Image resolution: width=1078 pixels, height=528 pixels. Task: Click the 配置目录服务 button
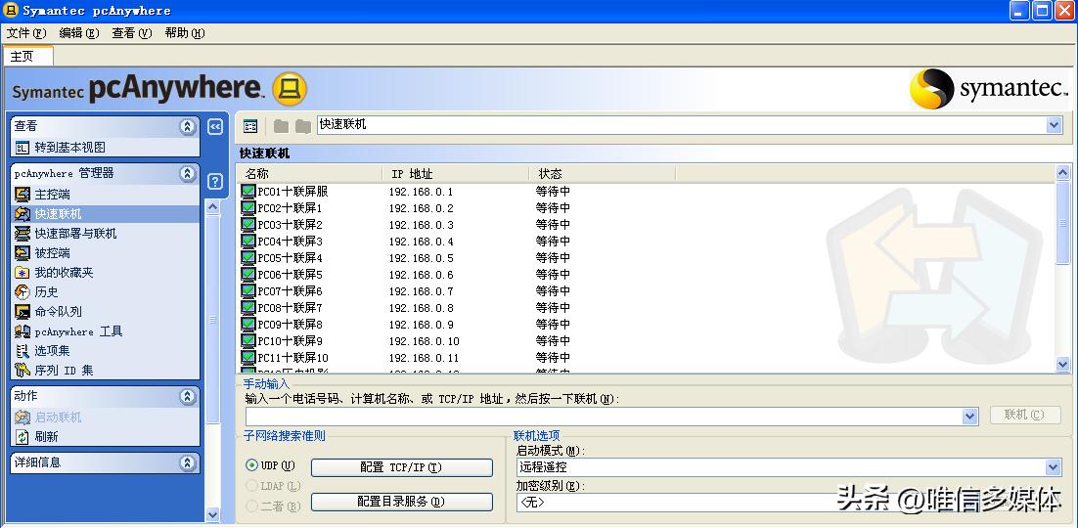(x=401, y=502)
